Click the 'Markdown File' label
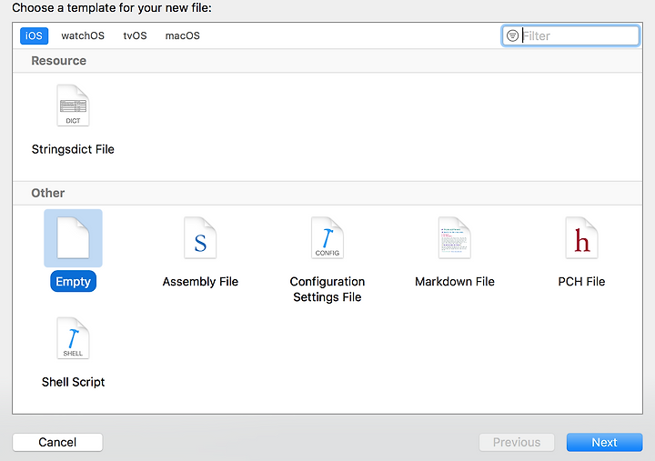 tap(455, 282)
